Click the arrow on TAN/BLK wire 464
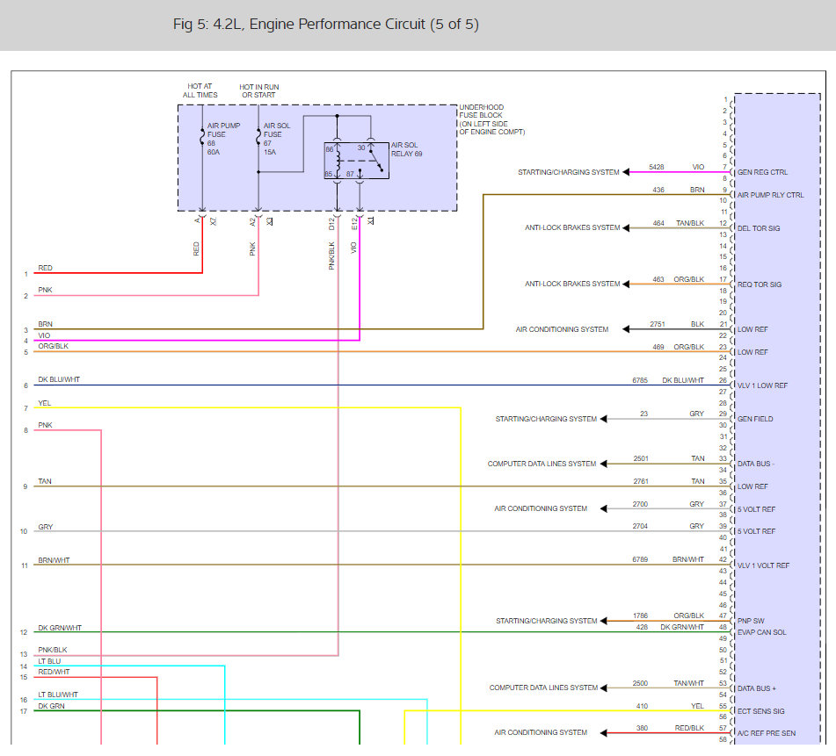The width and height of the screenshot is (836, 756). [x=627, y=228]
